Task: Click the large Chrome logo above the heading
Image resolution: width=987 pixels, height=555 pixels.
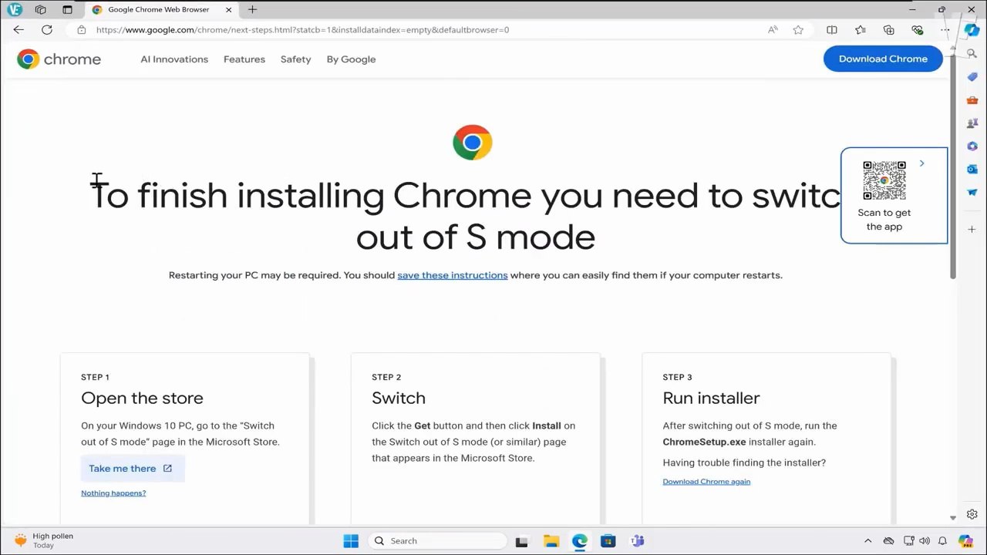Action: pyautogui.click(x=473, y=143)
